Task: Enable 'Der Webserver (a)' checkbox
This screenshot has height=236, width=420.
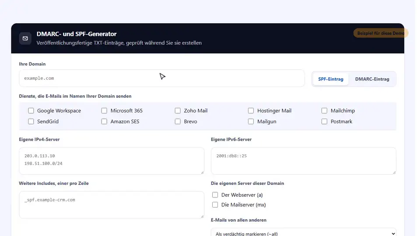Action: tap(215, 195)
